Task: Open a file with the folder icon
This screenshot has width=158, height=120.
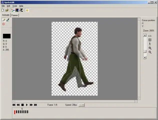Action: tap(7, 10)
